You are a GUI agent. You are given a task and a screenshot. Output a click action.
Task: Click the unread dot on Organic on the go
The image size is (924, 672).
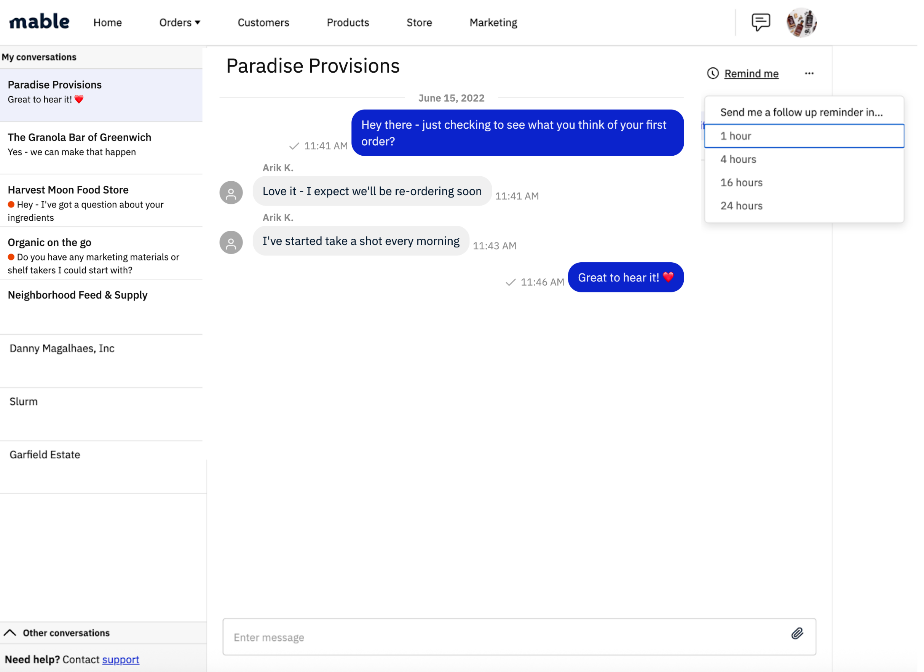11,257
